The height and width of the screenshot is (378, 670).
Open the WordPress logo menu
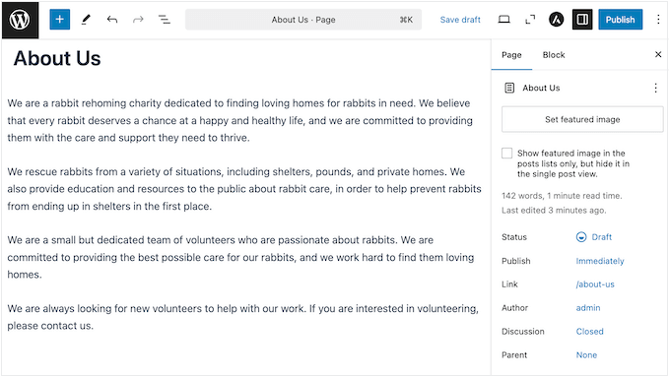coord(20,20)
